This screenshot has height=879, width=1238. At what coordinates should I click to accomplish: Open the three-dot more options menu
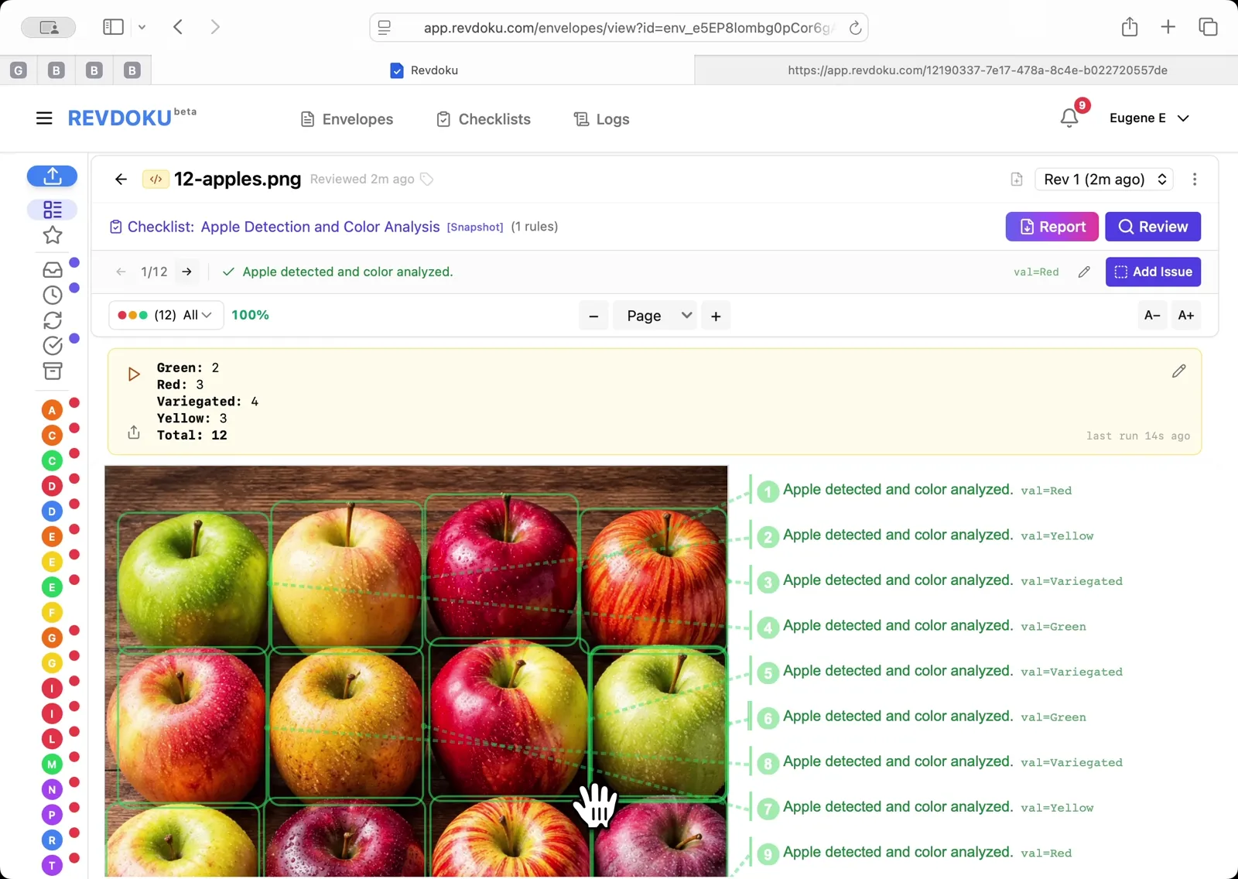click(1195, 180)
